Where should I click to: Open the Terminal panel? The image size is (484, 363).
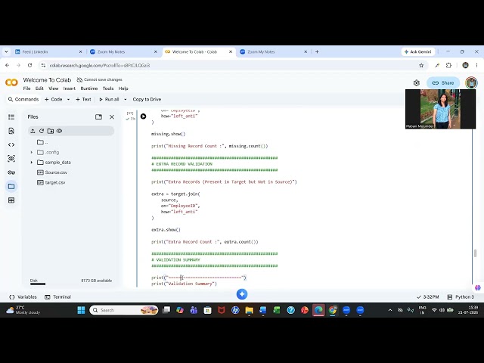[x=57, y=297]
